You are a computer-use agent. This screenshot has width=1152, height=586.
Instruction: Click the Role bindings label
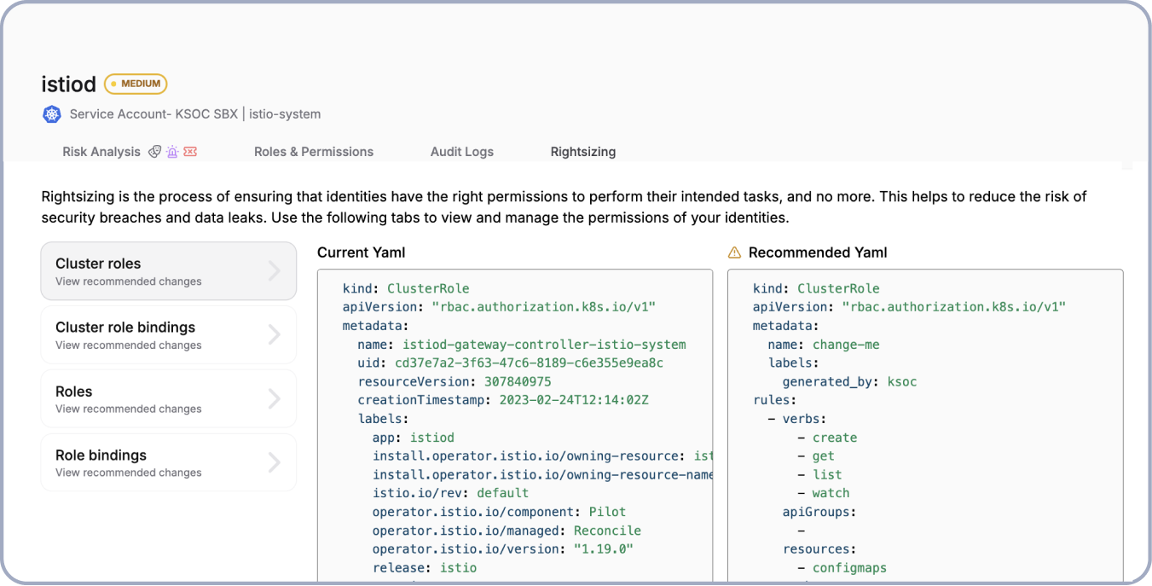[101, 455]
